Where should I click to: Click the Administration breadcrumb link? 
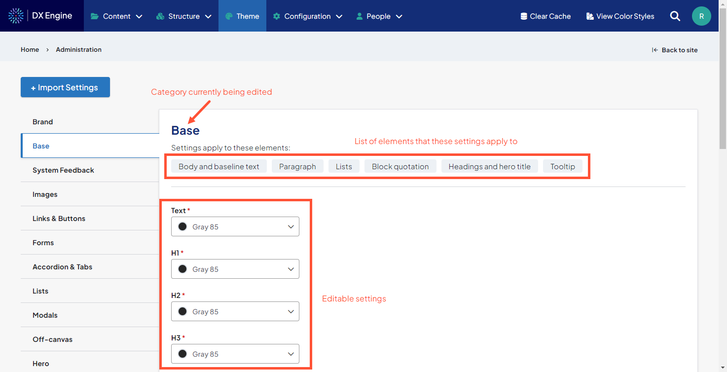coord(78,49)
